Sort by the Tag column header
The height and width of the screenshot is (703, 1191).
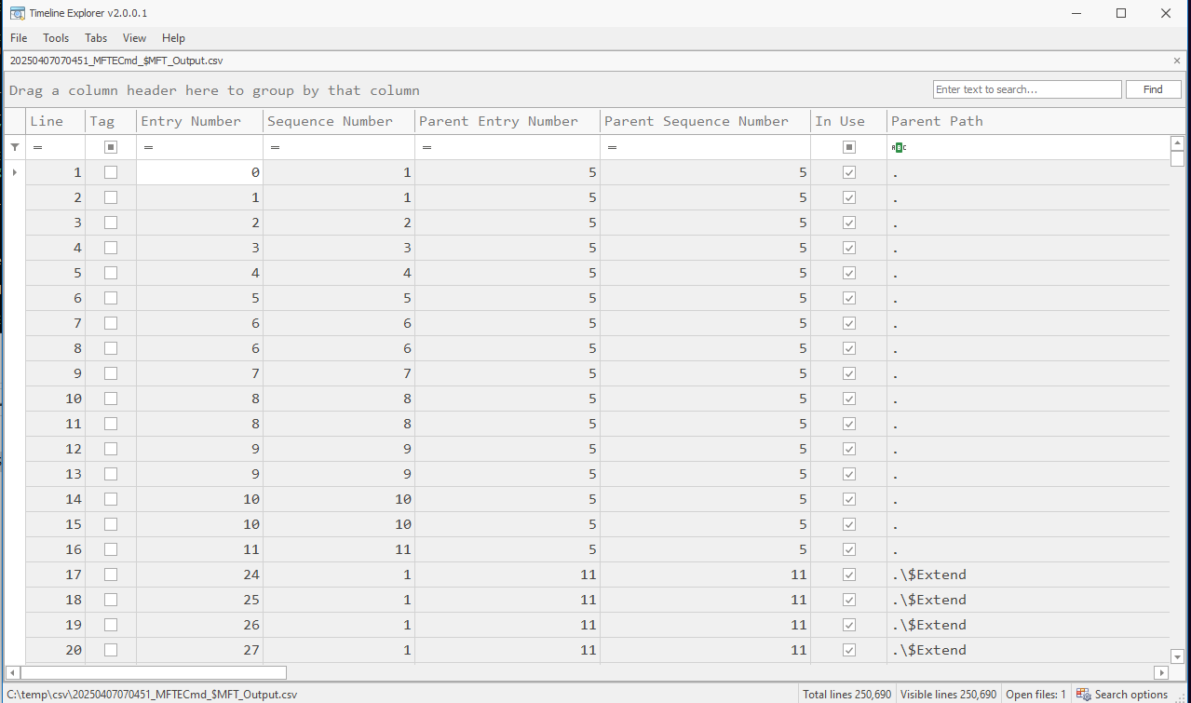pos(111,121)
